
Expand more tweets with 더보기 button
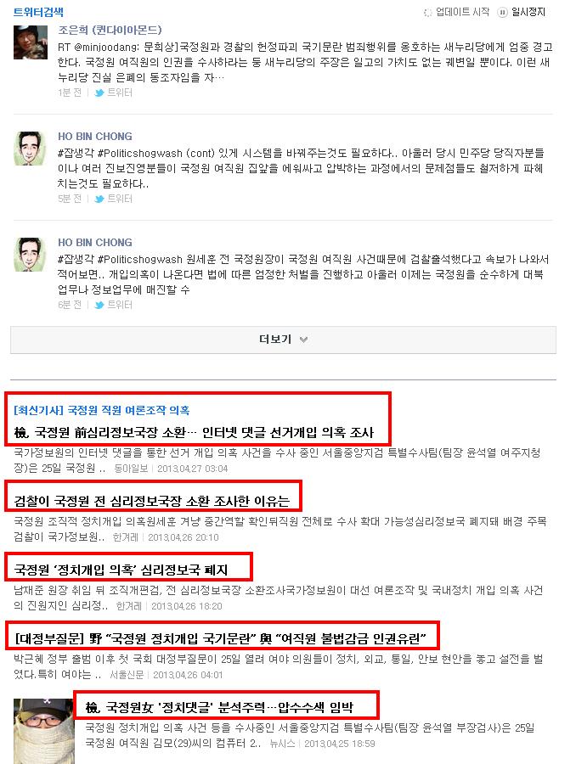283,340
